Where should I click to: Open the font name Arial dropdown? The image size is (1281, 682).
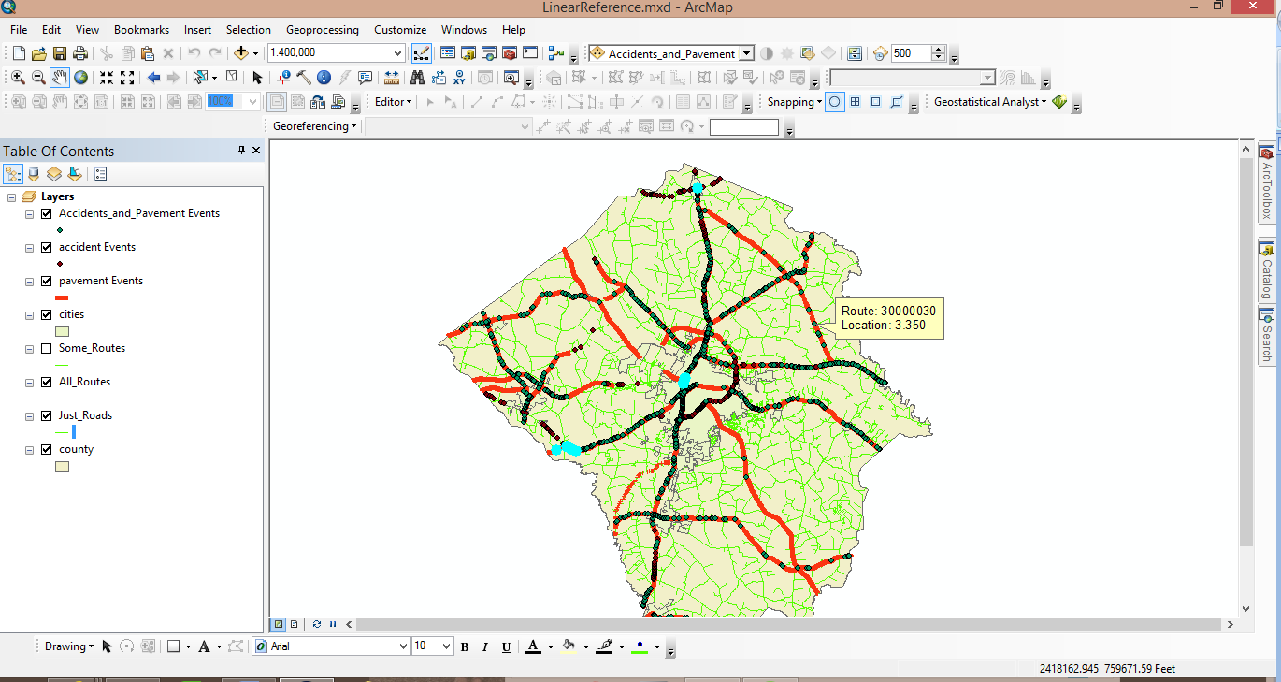tap(403, 646)
